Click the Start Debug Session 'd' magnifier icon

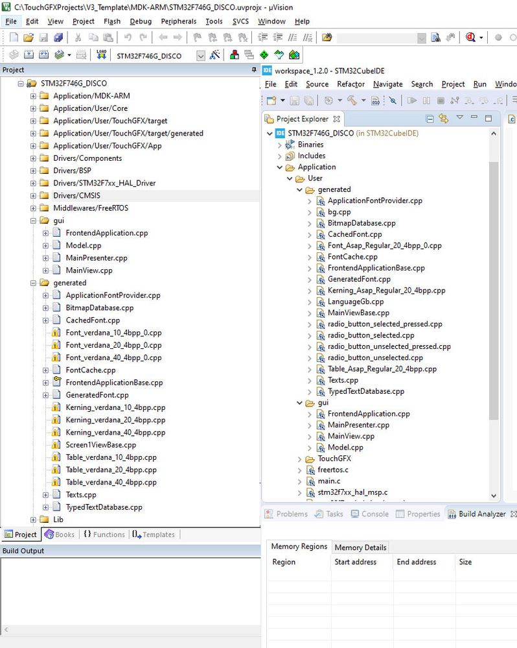(470, 37)
